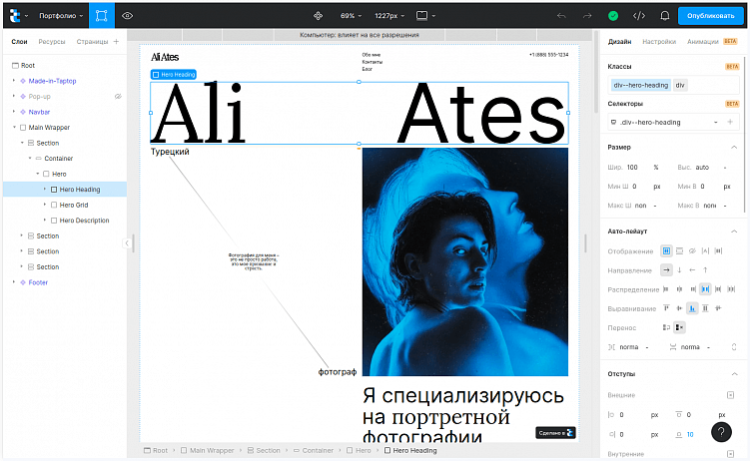Screen dimensions: 750x461
Task: Select the Footer layer
Action: 38,282
